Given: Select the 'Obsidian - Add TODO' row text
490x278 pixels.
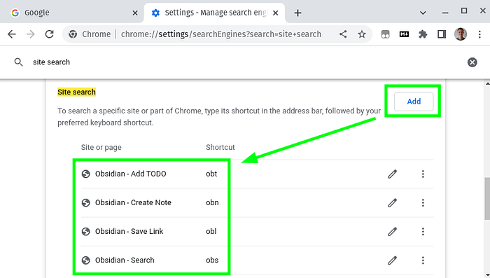Looking at the screenshot, I should pos(131,174).
